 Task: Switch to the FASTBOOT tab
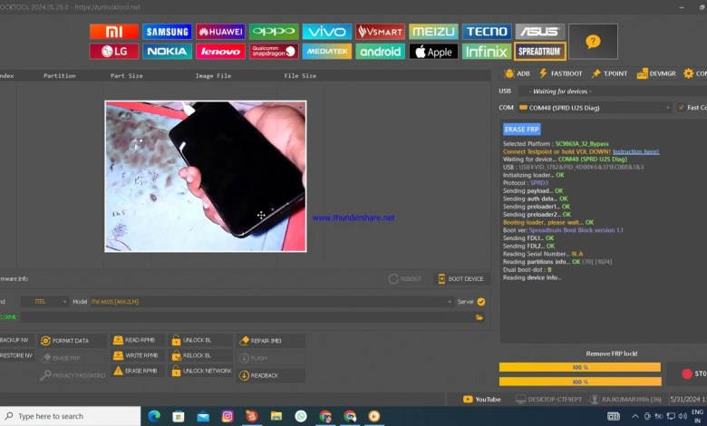tap(561, 73)
